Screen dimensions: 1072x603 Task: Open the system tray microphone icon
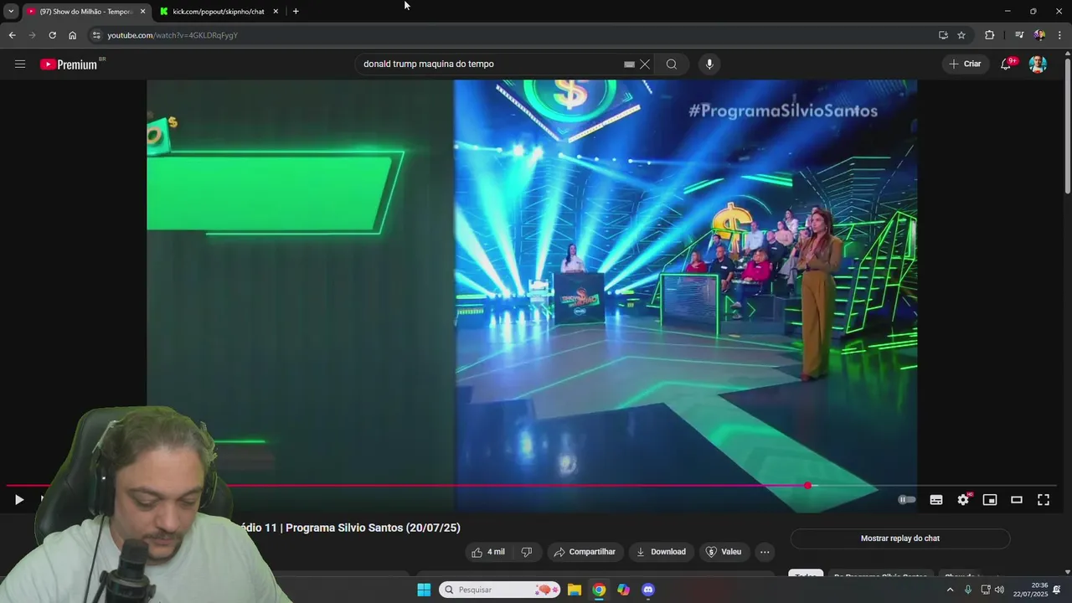[968, 590]
